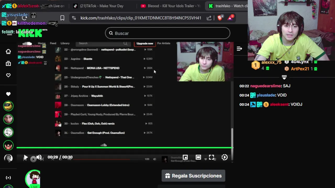Select track 28 Osamason-Lobby (Extended Intro)

pyautogui.click(x=104, y=105)
